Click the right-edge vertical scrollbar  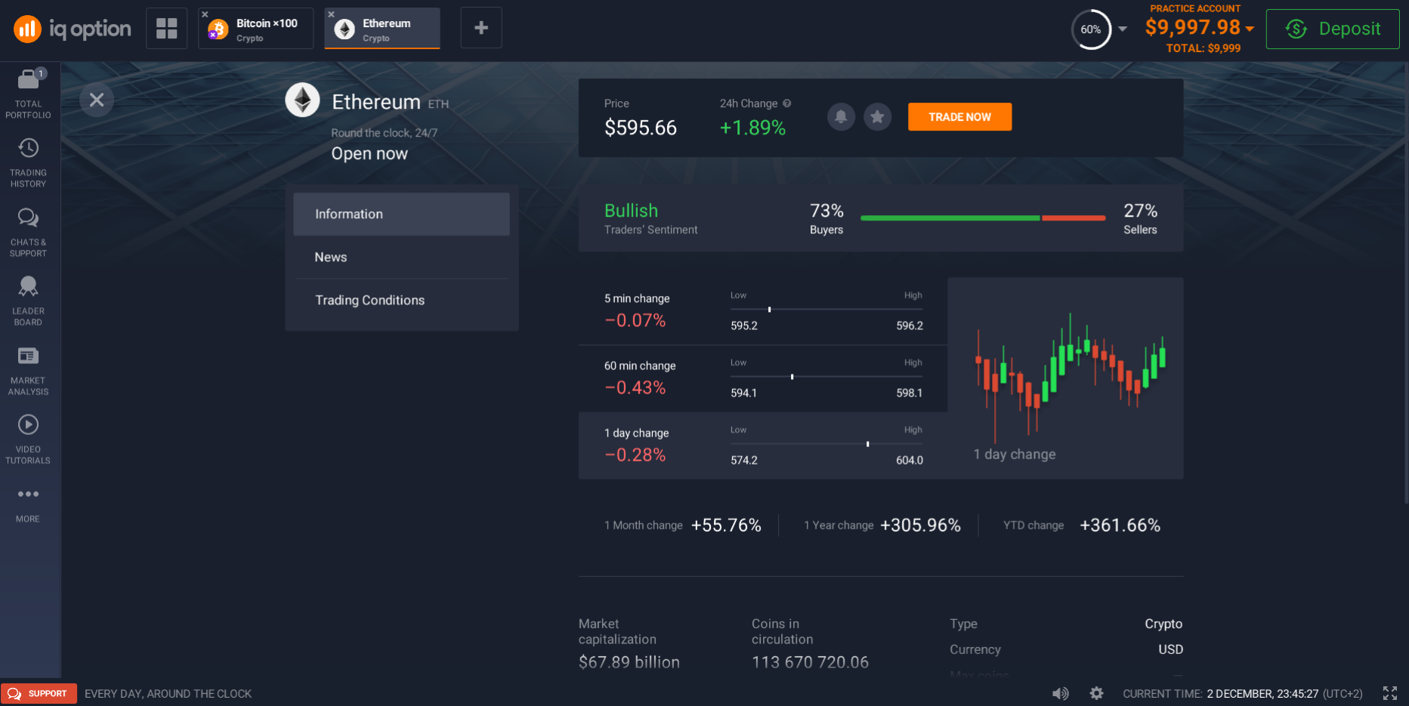(1406, 283)
